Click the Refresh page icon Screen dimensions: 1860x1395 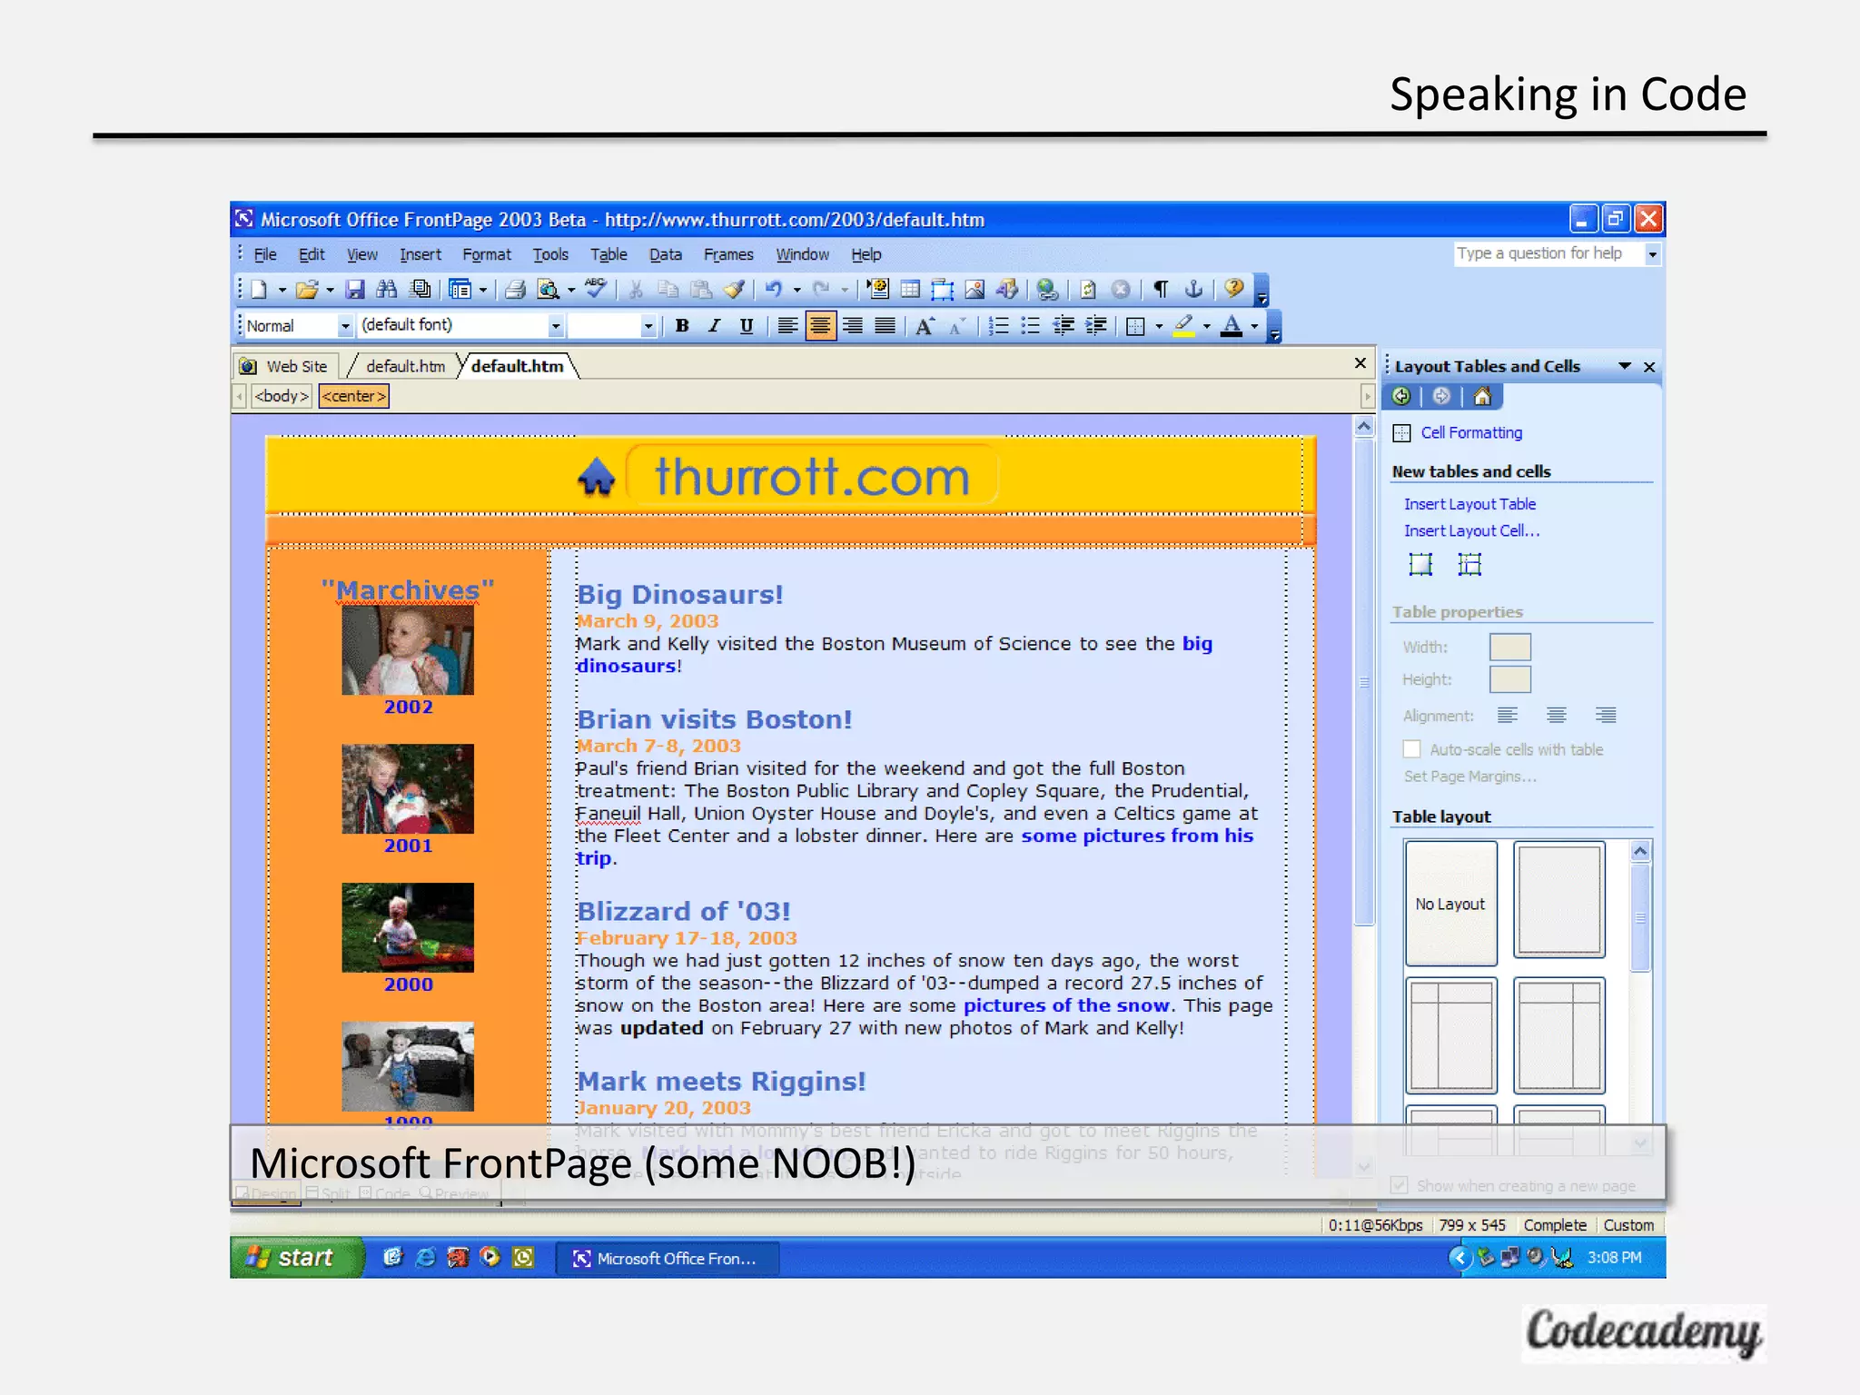(x=1088, y=290)
